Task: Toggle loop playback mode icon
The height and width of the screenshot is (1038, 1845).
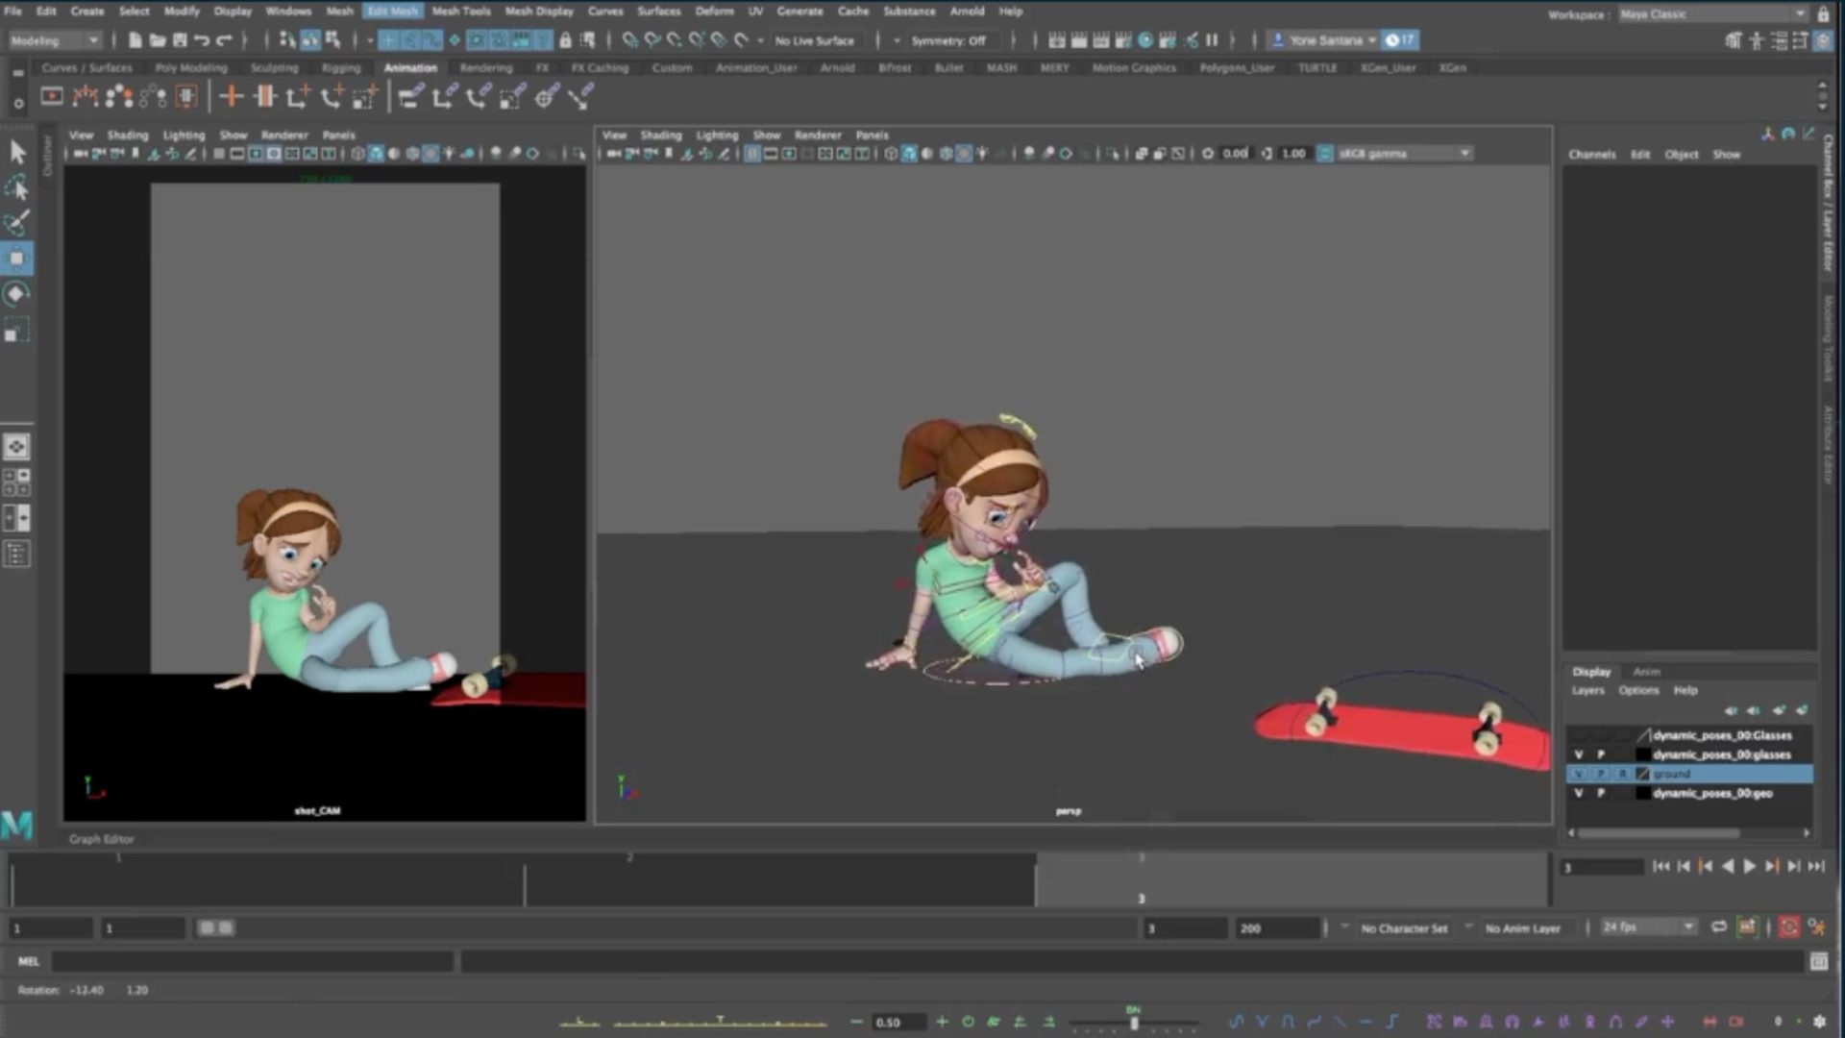Action: point(1719,927)
